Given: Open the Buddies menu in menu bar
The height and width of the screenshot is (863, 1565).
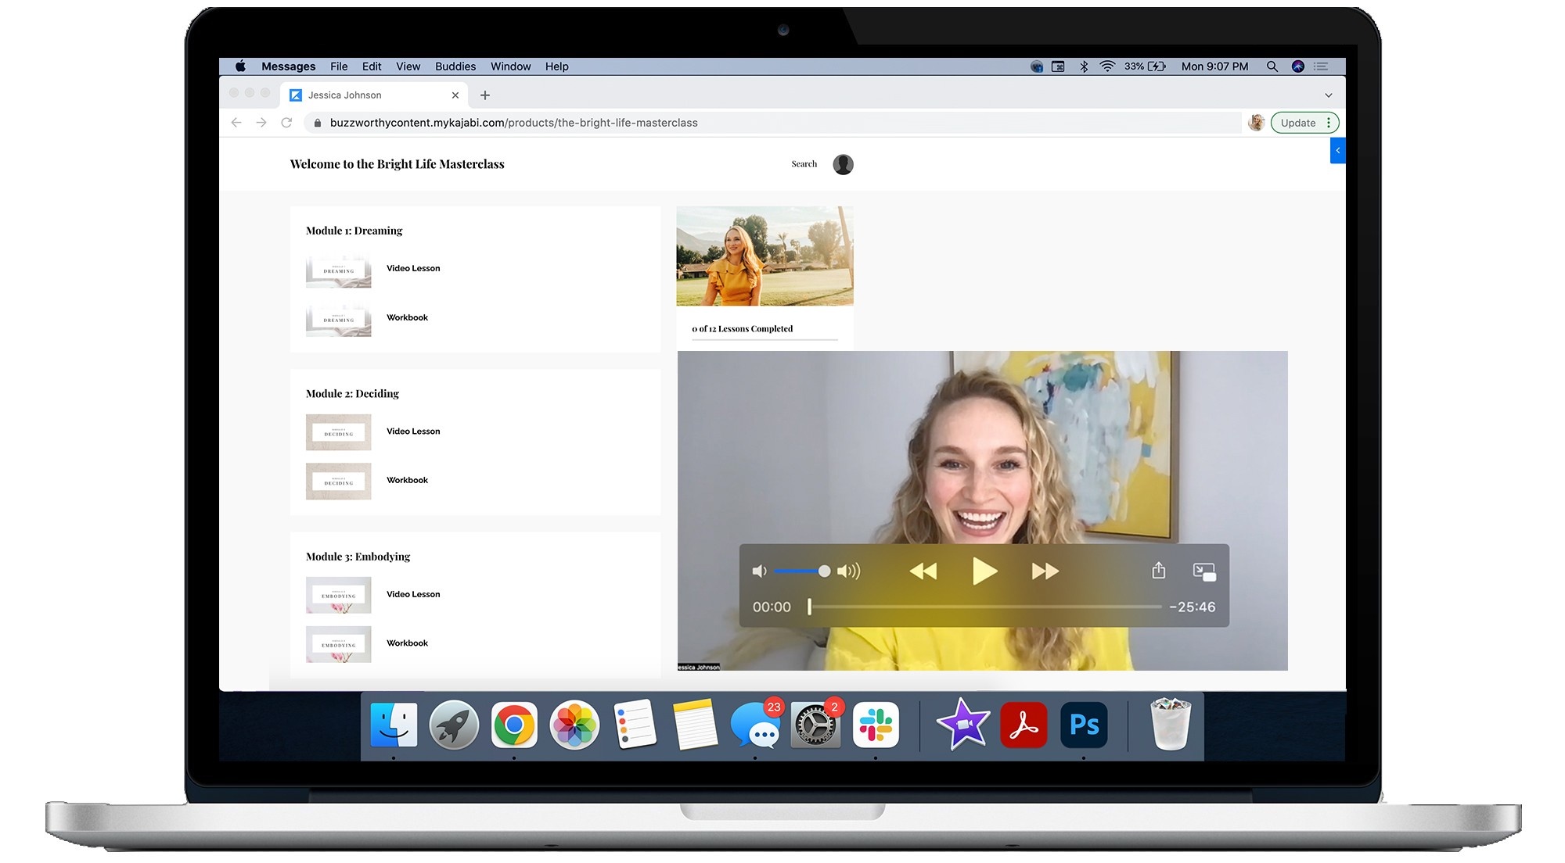Looking at the screenshot, I should tap(455, 66).
